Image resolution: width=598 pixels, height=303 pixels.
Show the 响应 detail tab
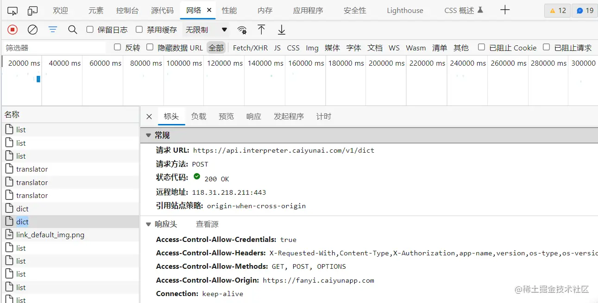pos(253,117)
